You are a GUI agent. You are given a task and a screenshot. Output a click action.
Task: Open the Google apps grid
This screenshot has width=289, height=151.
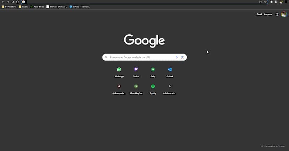277,14
